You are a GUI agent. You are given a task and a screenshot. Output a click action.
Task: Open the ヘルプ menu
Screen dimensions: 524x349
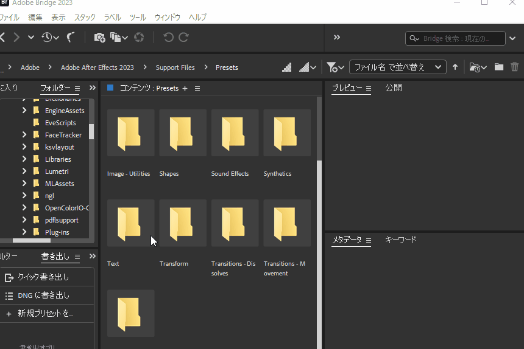[197, 18]
